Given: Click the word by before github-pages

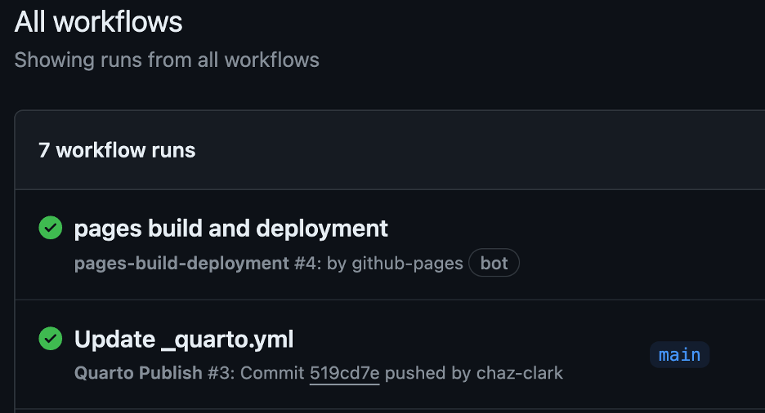Looking at the screenshot, I should pyautogui.click(x=336, y=264).
